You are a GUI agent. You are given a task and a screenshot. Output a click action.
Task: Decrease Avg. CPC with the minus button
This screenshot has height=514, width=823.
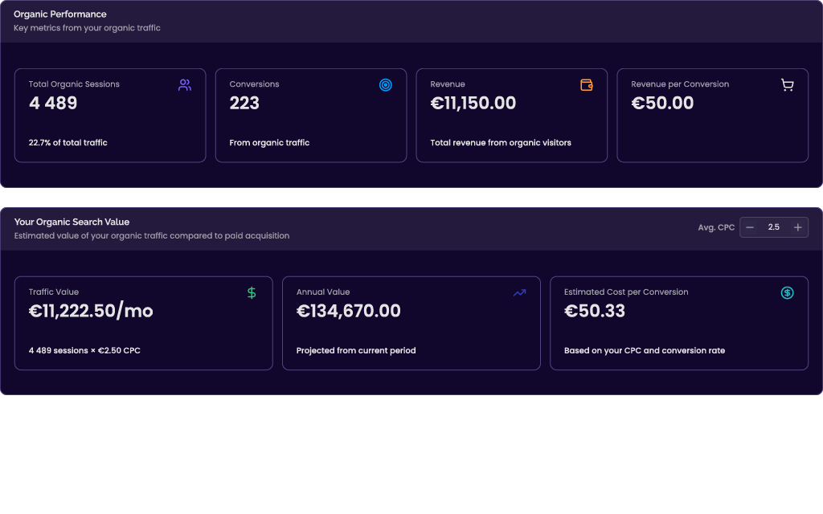pos(750,227)
